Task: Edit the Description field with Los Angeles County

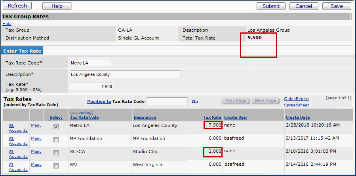Action: pyautogui.click(x=125, y=74)
